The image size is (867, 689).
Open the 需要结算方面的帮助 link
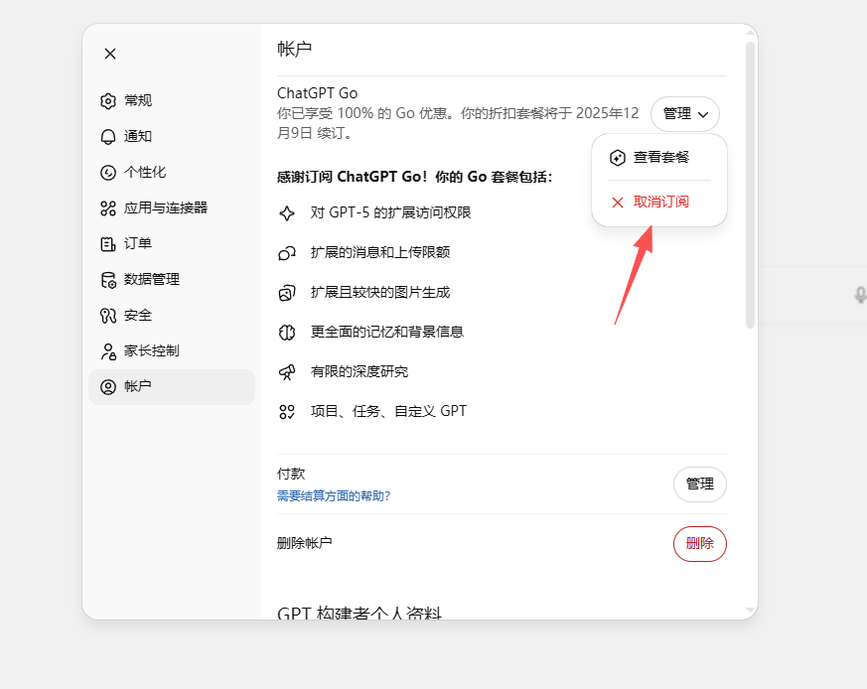point(333,495)
